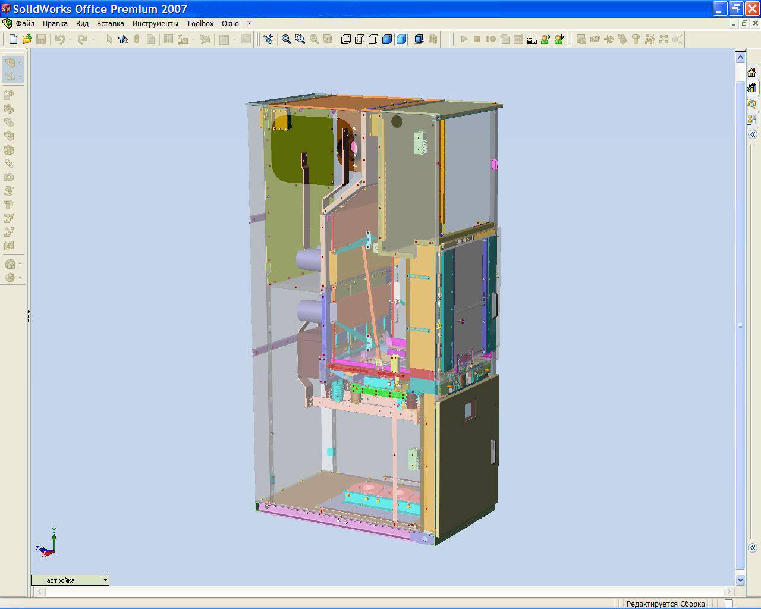Toggle the Section View tool
Image resolution: width=761 pixels, height=609 pixels.
click(433, 39)
